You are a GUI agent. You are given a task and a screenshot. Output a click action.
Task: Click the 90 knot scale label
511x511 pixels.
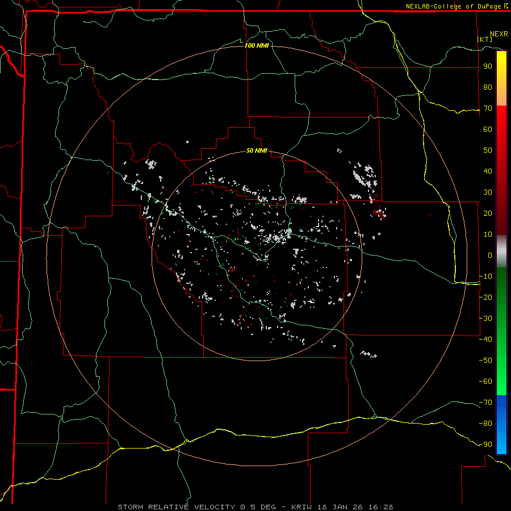(488, 66)
